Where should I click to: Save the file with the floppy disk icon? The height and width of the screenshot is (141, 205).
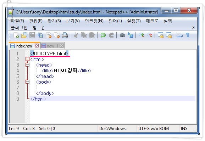pyautogui.click(x=32, y=35)
